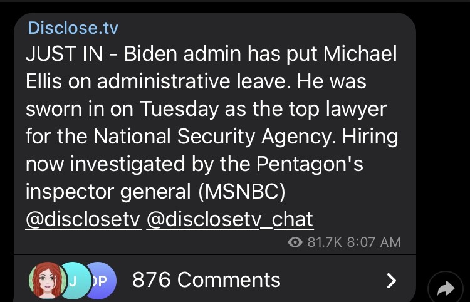Follow the @disclosetv mention link

click(x=83, y=220)
